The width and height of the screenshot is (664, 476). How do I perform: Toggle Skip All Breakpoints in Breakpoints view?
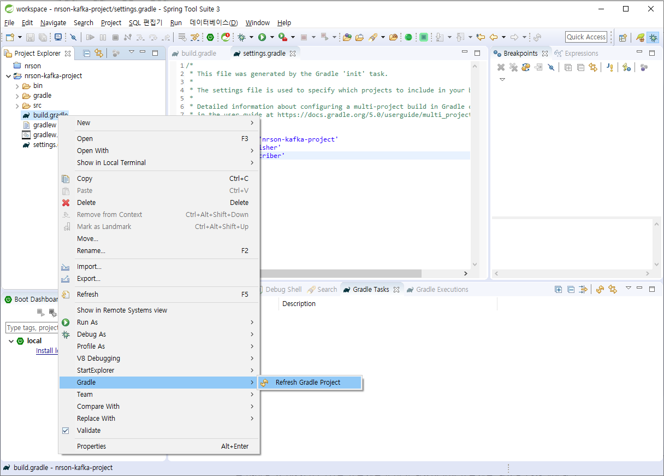(551, 67)
